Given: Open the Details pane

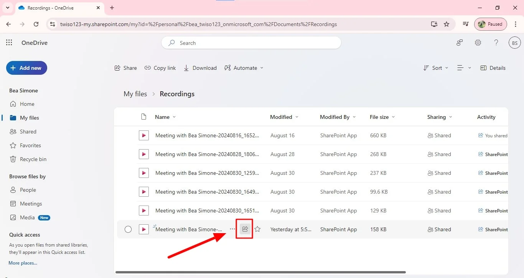Looking at the screenshot, I should [493, 68].
